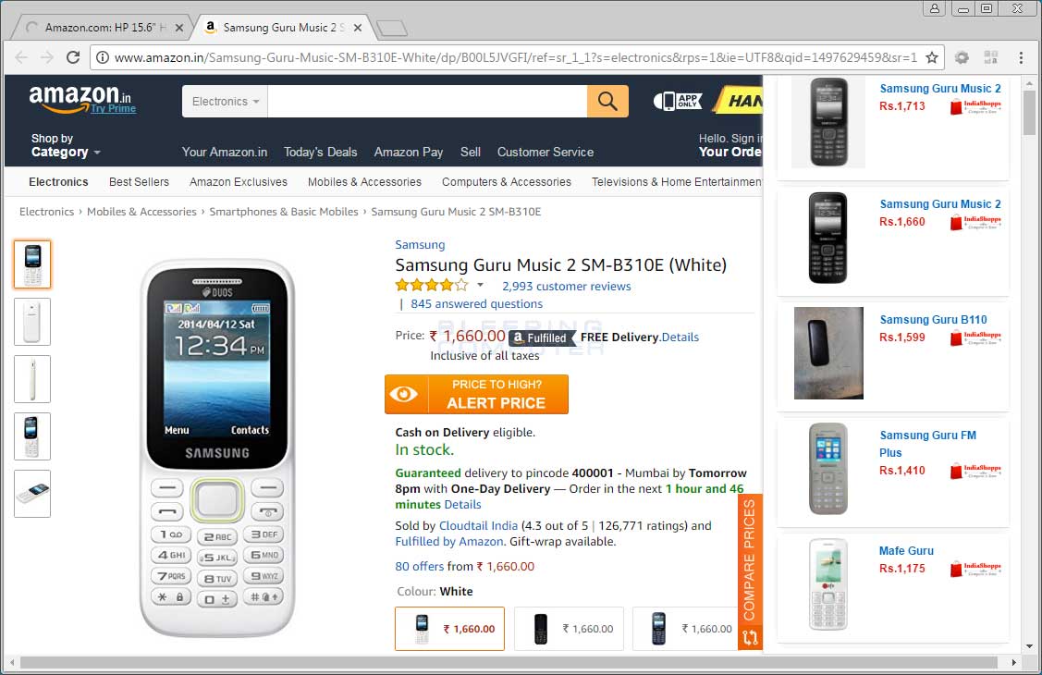Bookmark this page with the star icon
Viewport: 1042px width, 675px height.
932,57
